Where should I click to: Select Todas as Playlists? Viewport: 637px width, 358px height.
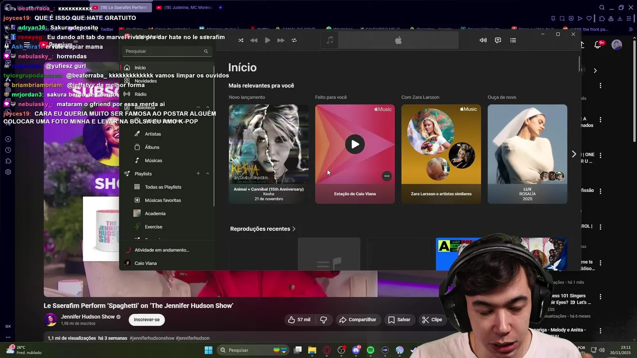click(x=167, y=187)
